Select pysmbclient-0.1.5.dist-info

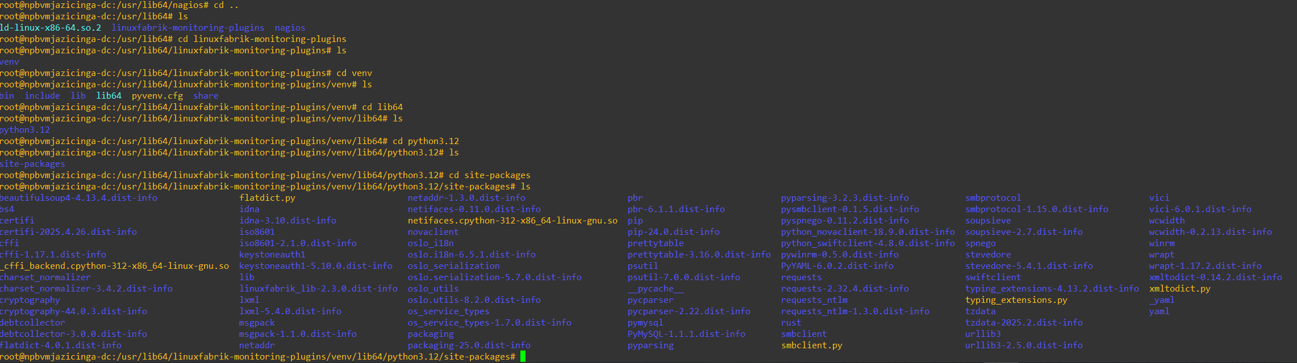(x=850, y=209)
